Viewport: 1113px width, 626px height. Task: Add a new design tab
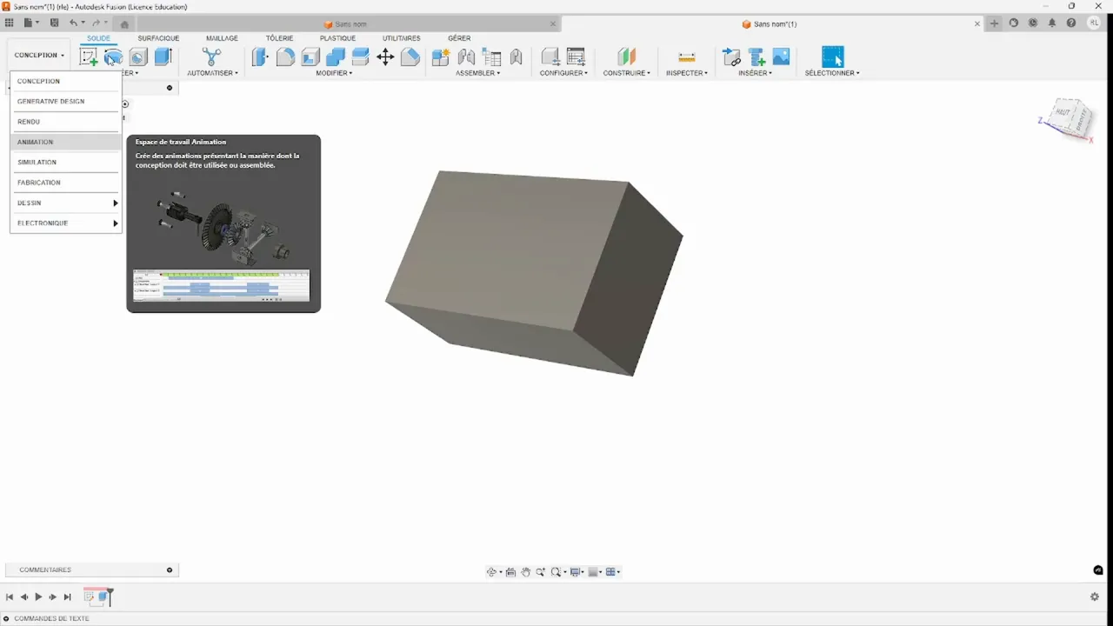pos(995,23)
